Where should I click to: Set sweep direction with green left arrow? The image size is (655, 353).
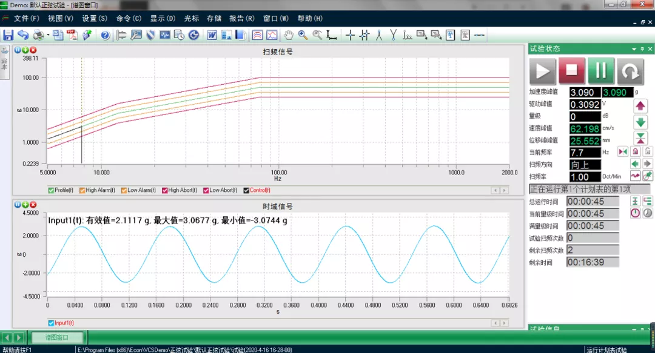[x=636, y=164]
